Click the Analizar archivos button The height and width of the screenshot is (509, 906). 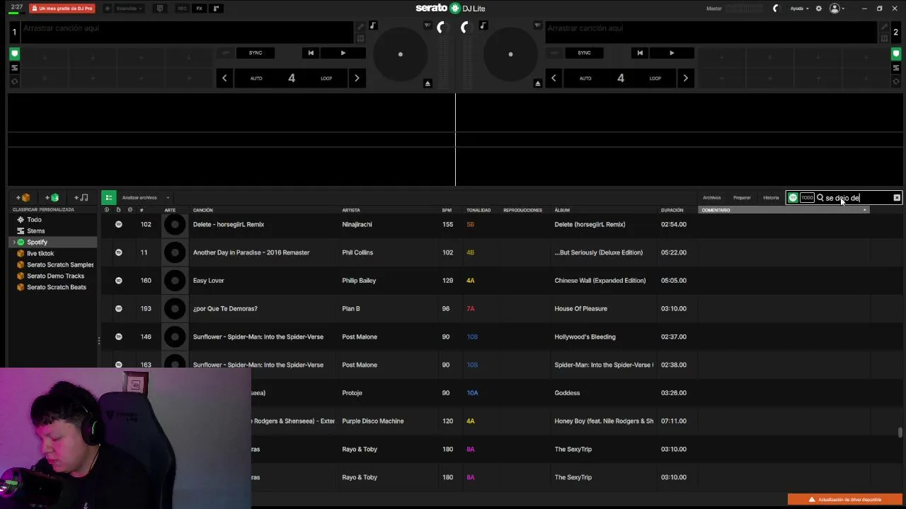click(139, 198)
